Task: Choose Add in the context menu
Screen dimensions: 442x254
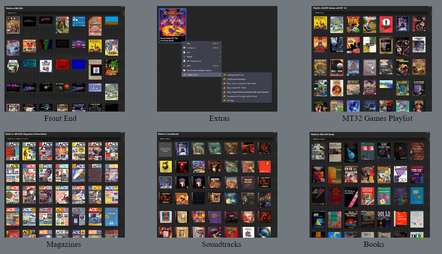Action: [x=201, y=66]
